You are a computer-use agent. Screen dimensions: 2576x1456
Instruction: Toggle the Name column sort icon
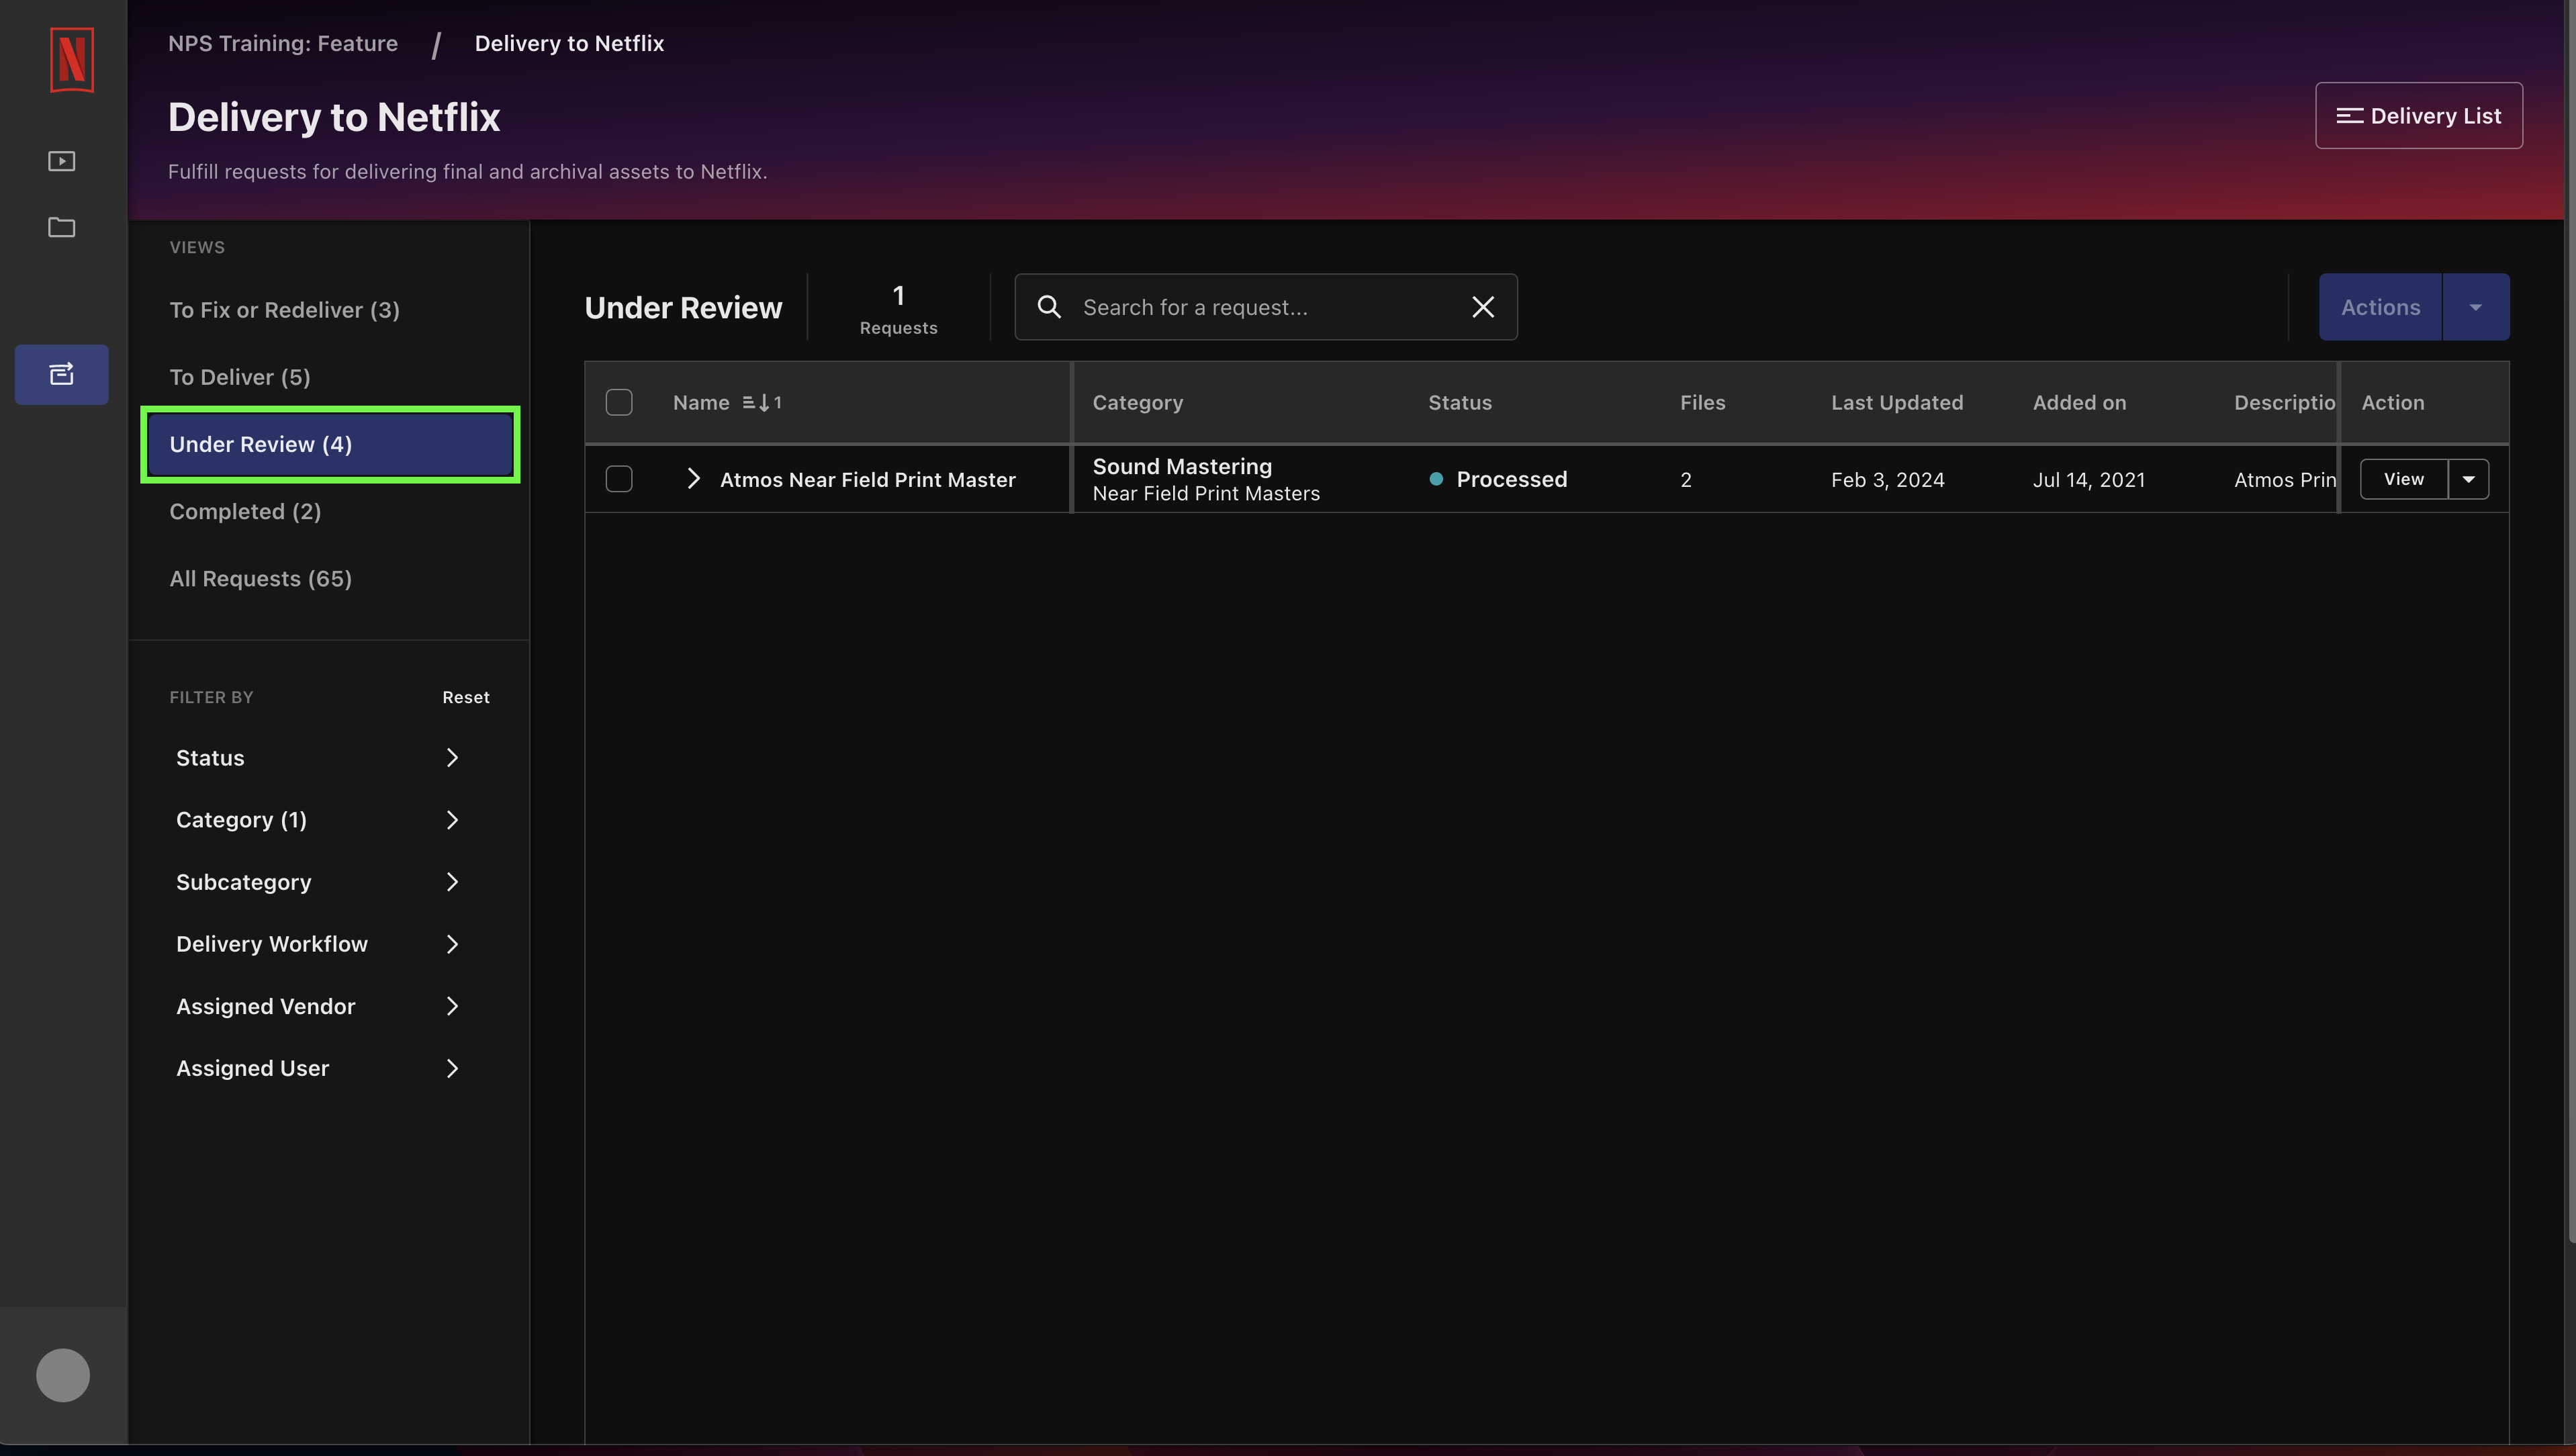point(762,402)
